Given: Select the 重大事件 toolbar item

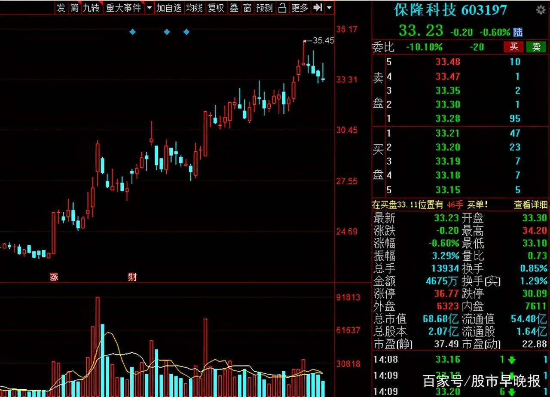Looking at the screenshot, I should (123, 8).
